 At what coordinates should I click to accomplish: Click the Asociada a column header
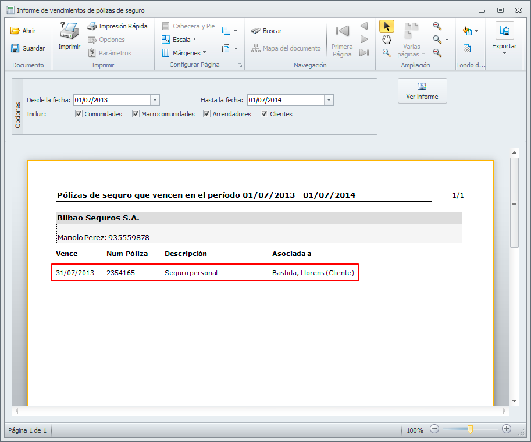coord(291,254)
